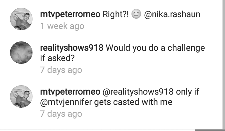Click the 'only if' text in last reply

[x=187, y=91]
